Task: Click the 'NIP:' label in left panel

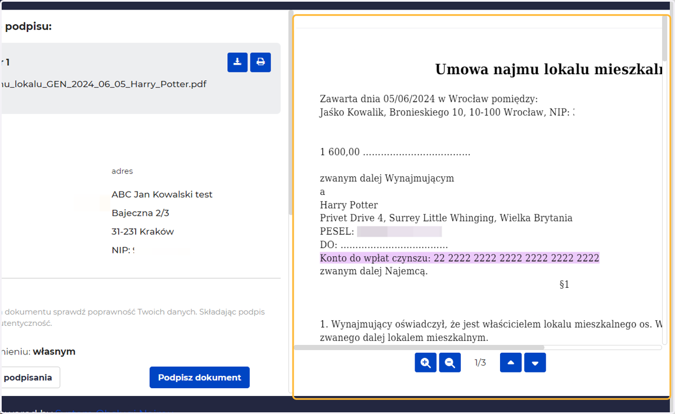Action: click(121, 250)
